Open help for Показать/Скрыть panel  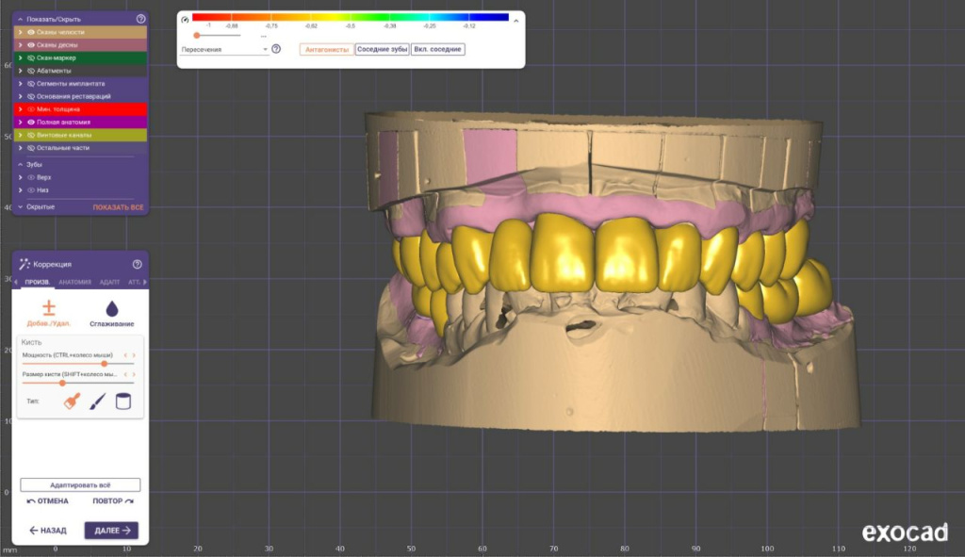coord(140,19)
